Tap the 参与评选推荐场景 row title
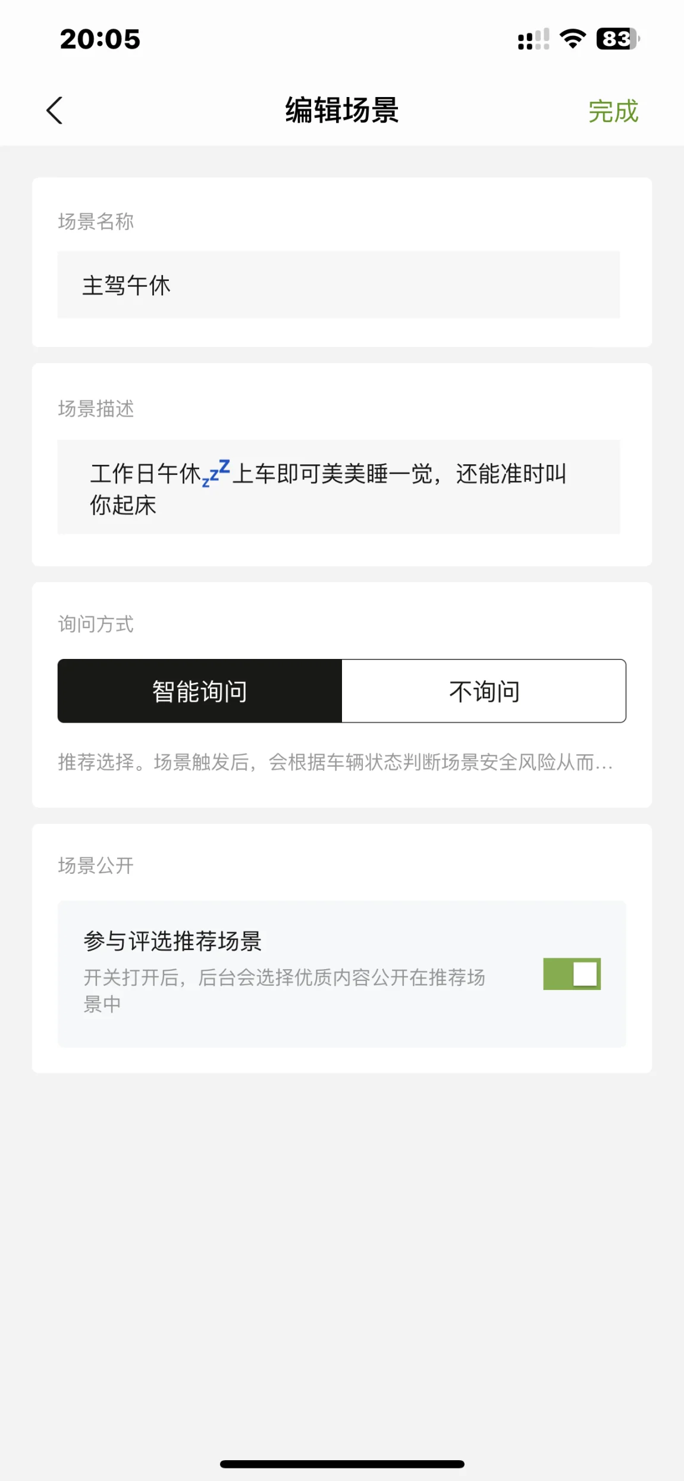Screen dimensions: 684x1481 [x=172, y=941]
